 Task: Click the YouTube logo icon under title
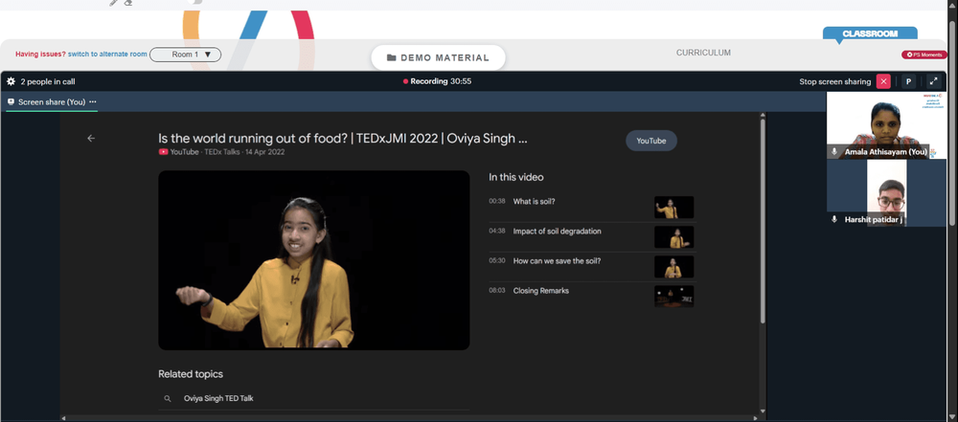click(x=163, y=152)
